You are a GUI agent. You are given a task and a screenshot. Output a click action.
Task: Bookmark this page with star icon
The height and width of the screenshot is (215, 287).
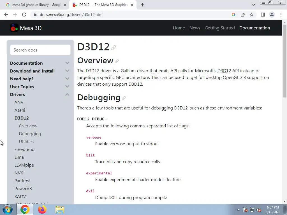[x=252, y=15]
